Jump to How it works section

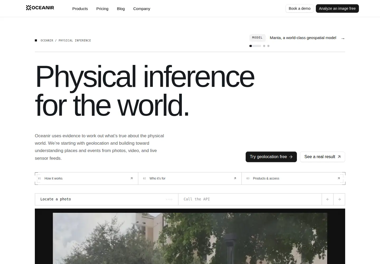pyautogui.click(x=87, y=178)
